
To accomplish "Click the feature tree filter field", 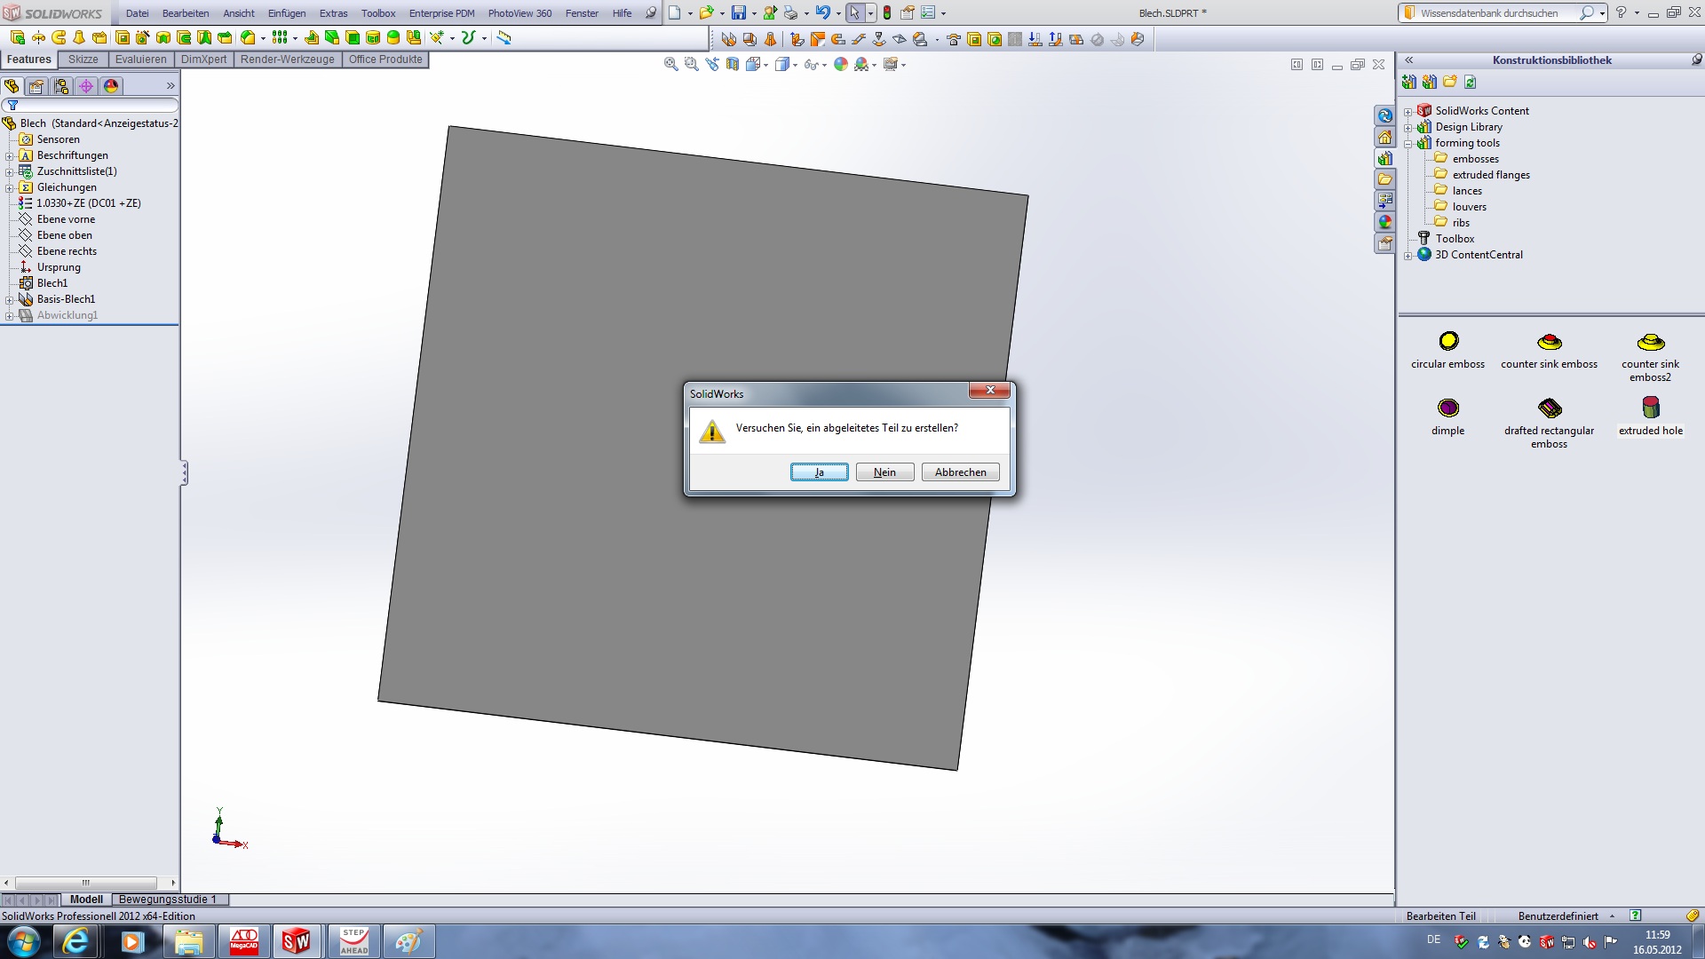I will (91, 105).
